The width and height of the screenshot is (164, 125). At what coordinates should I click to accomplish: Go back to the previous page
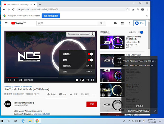point(4,10)
